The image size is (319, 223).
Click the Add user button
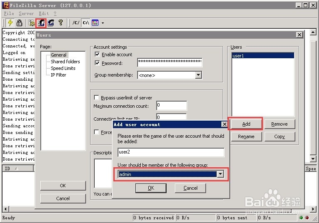[246, 124]
